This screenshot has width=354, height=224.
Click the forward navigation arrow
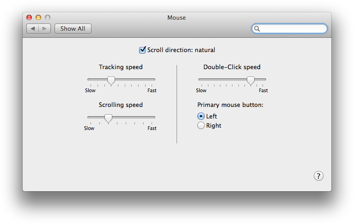click(45, 29)
